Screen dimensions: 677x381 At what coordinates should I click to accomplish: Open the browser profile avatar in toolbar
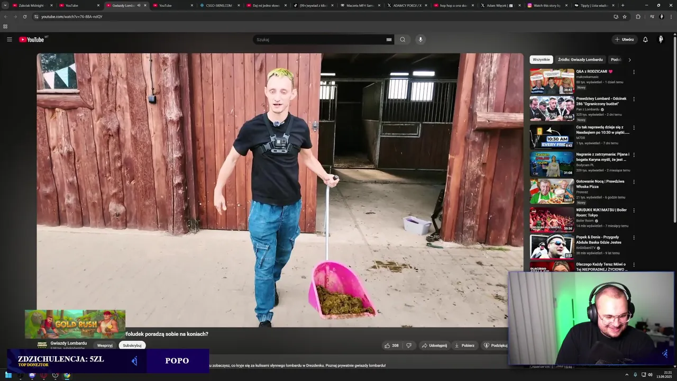coord(661,16)
